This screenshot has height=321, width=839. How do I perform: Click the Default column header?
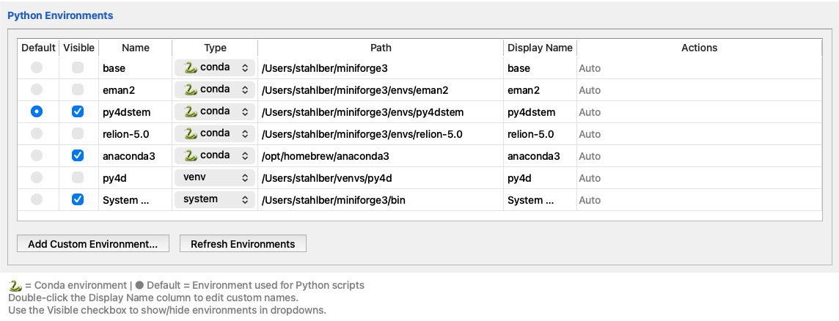click(x=39, y=48)
